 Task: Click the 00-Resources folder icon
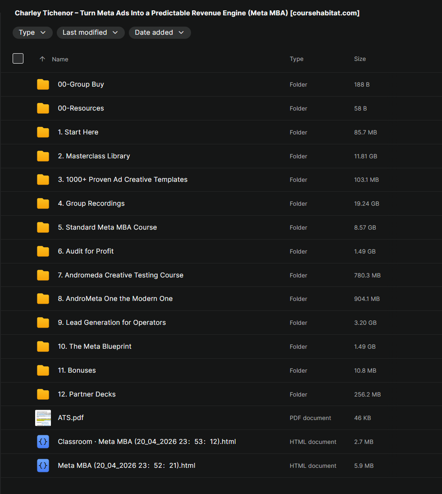(x=43, y=108)
